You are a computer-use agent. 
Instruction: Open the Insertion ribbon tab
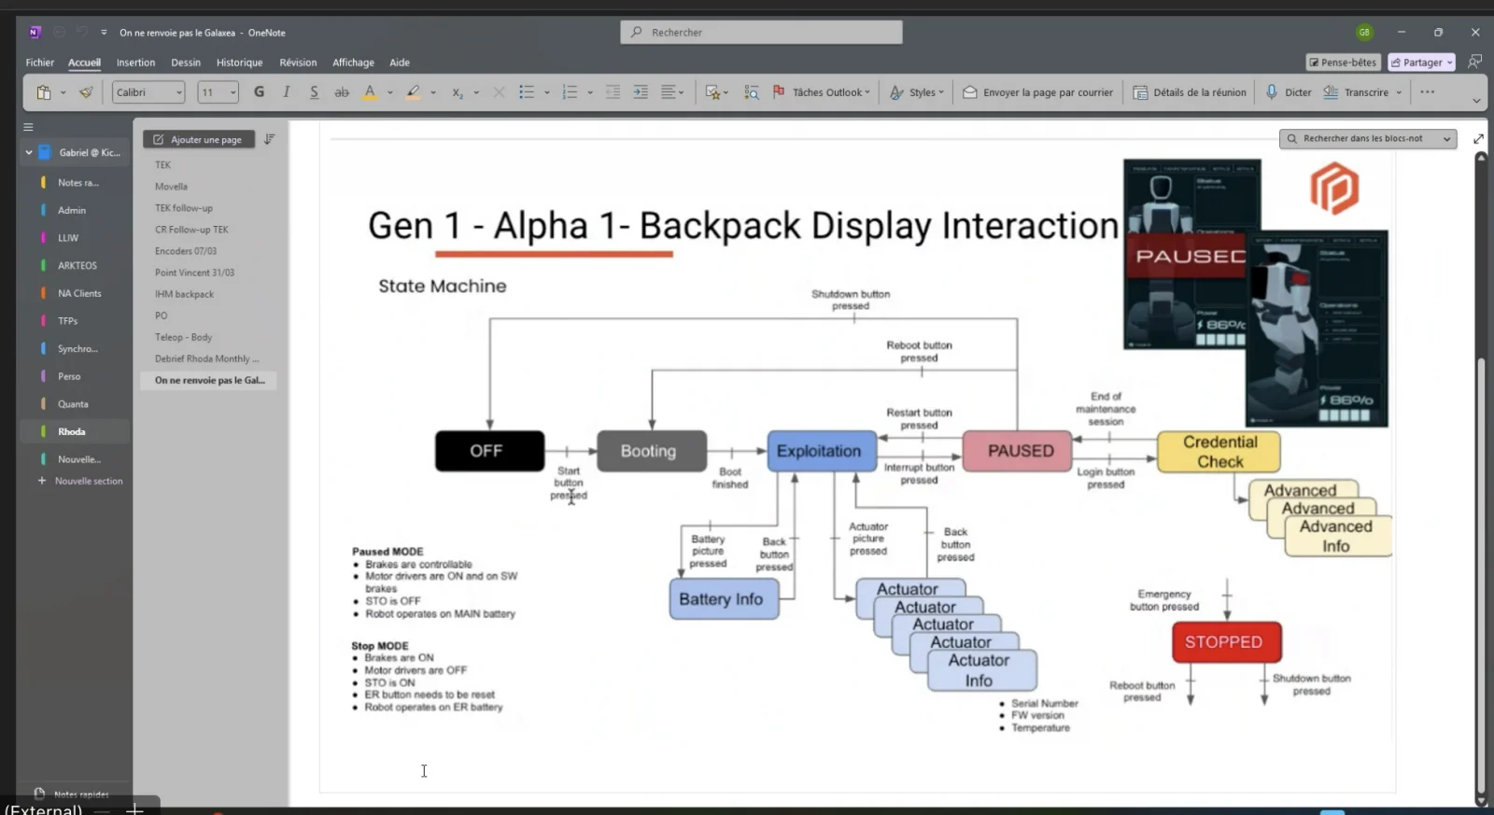point(135,63)
